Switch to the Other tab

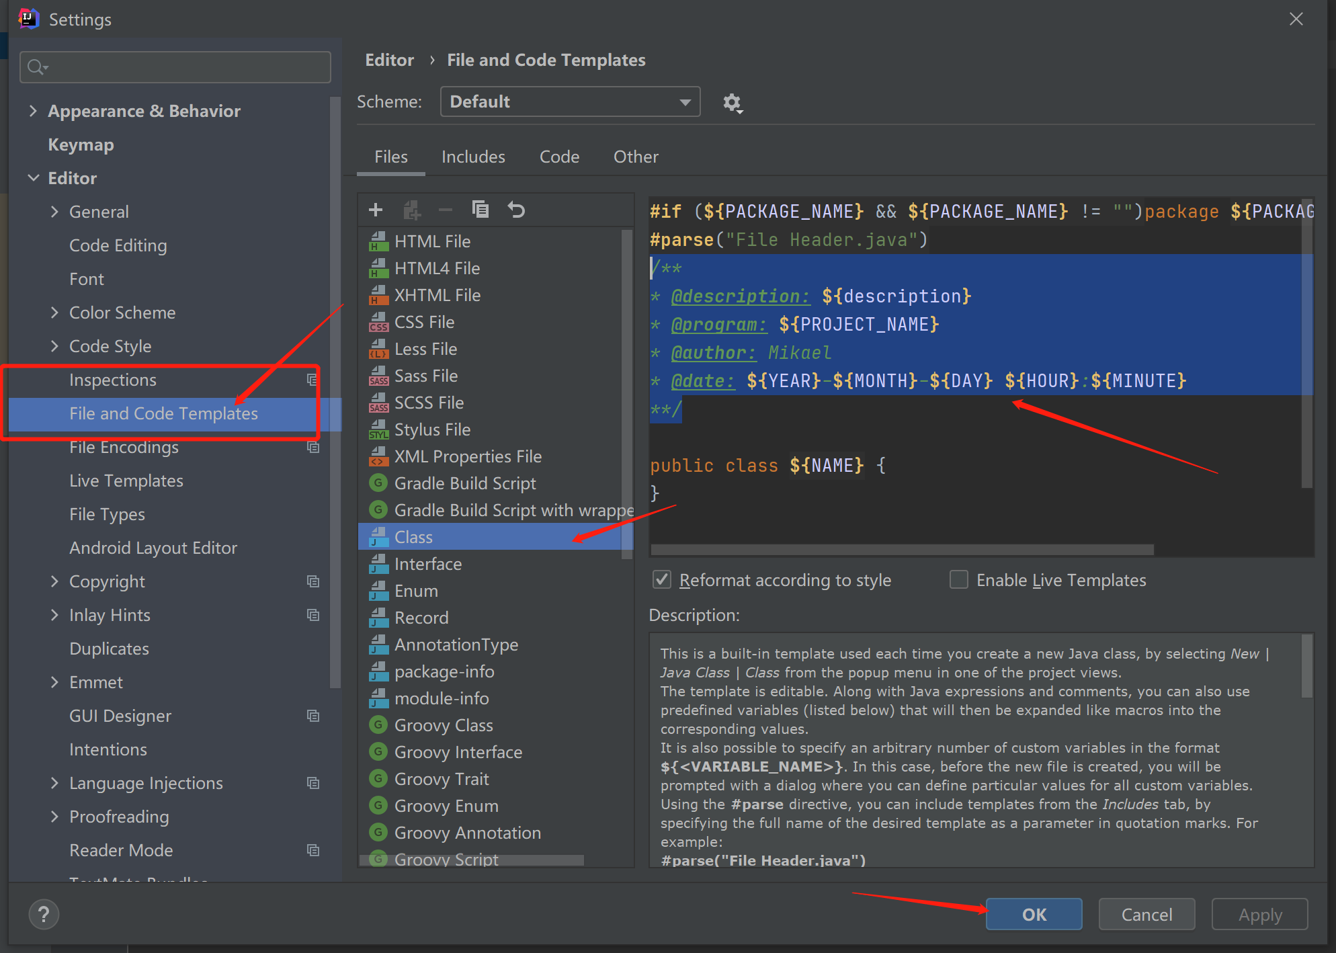pyautogui.click(x=635, y=157)
